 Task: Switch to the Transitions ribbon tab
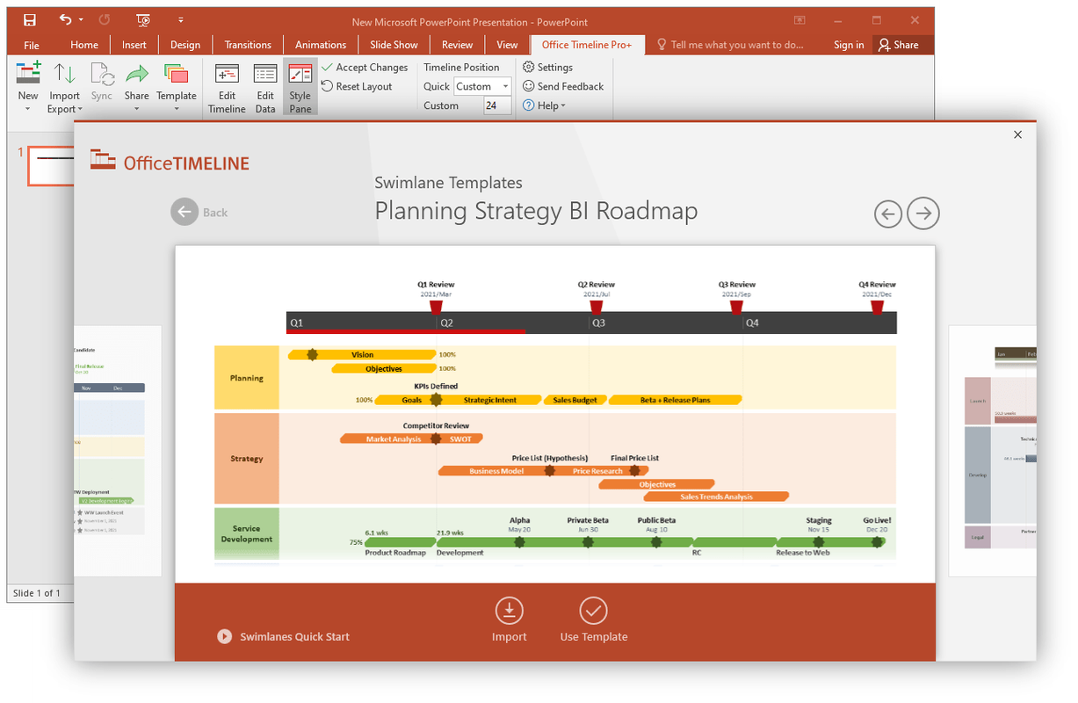[x=248, y=45]
